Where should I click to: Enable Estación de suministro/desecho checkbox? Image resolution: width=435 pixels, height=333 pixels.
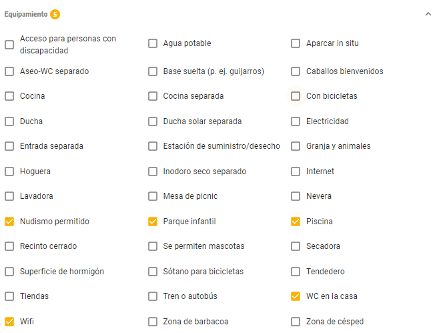[153, 146]
